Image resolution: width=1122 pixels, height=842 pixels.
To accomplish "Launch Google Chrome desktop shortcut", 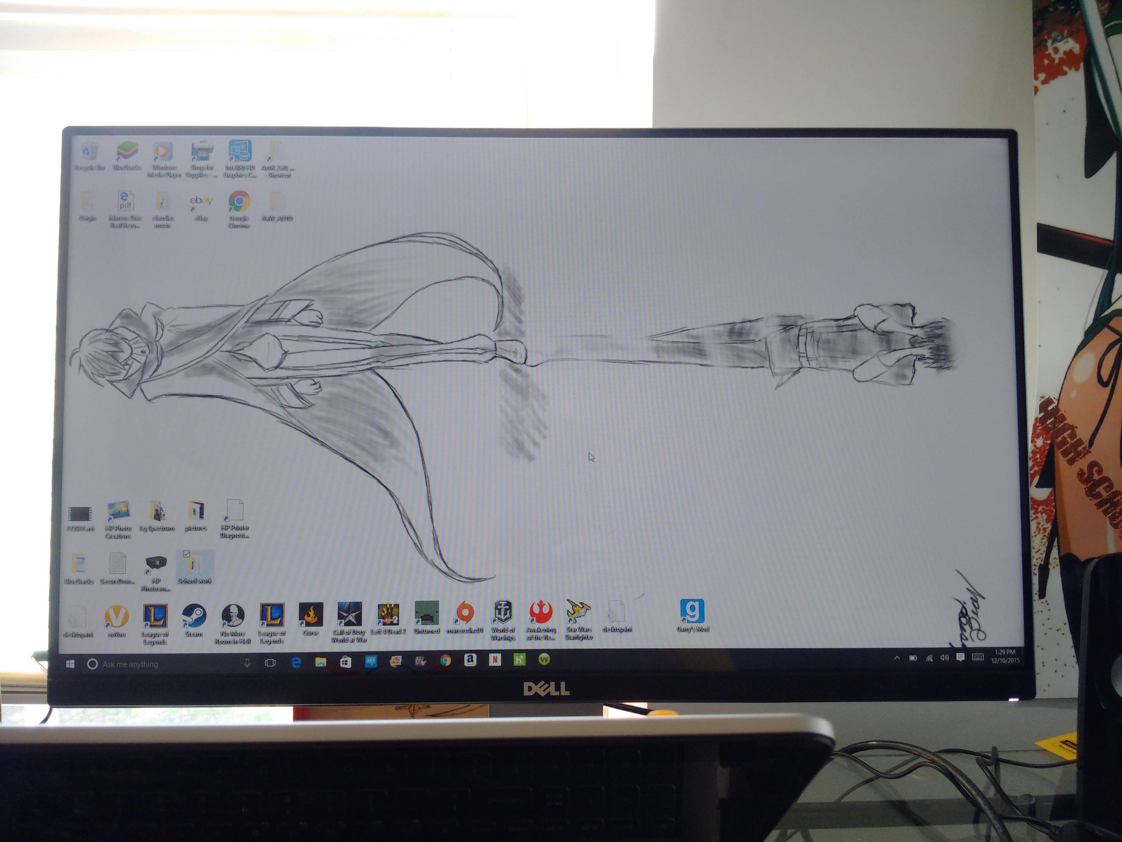I will tap(239, 201).
